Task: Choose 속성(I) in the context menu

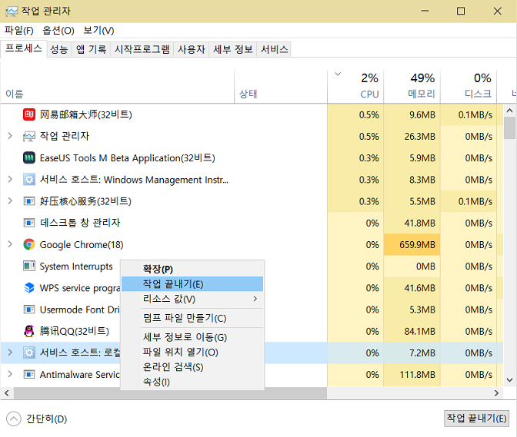Action: click(192, 382)
